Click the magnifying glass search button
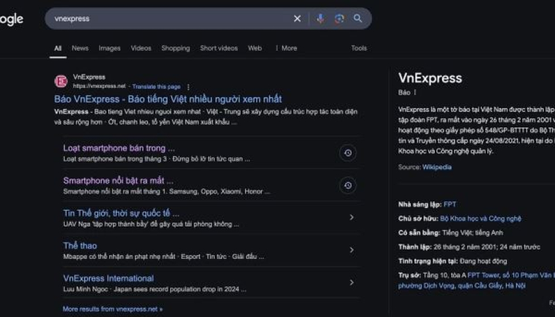 pyautogui.click(x=358, y=18)
